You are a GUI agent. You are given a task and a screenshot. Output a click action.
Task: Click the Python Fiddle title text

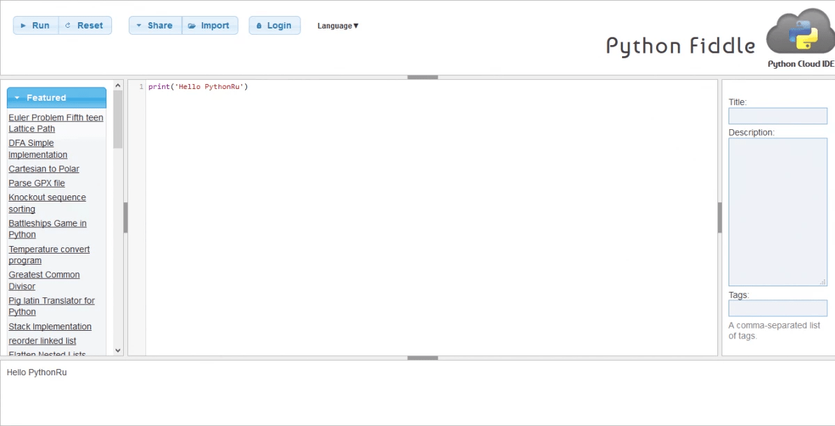point(681,46)
